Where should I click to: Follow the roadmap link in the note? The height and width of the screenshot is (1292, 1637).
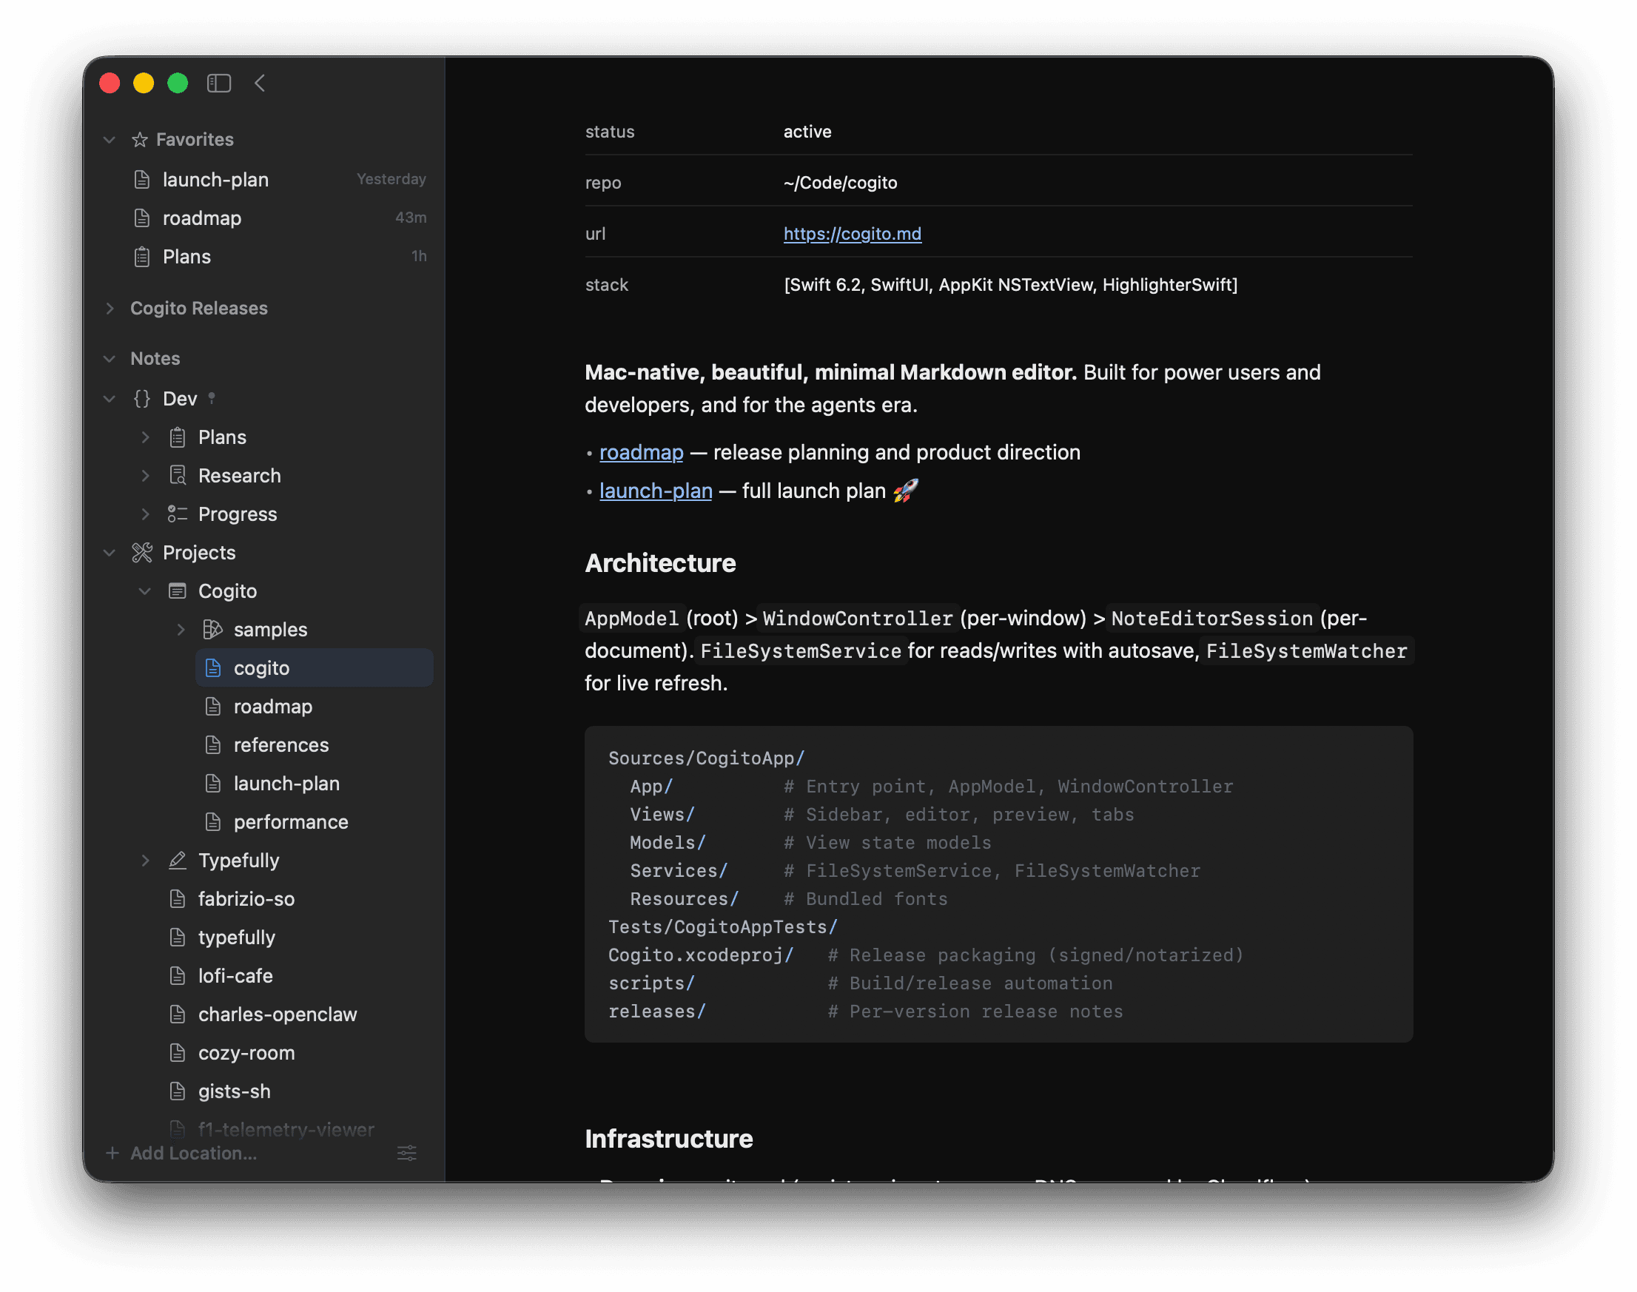pos(642,452)
